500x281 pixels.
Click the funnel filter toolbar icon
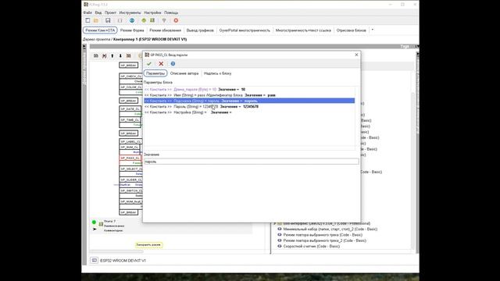click(x=164, y=20)
